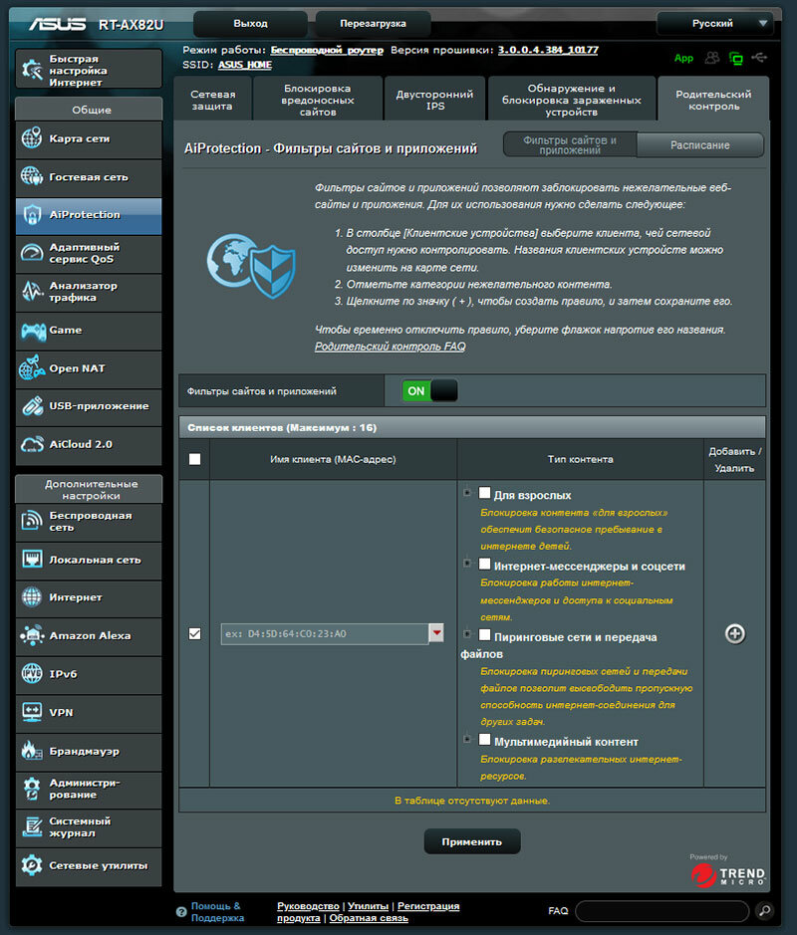This screenshot has height=935, width=797.
Task: Click the Перезагрузка reboot button
Action: 373,23
